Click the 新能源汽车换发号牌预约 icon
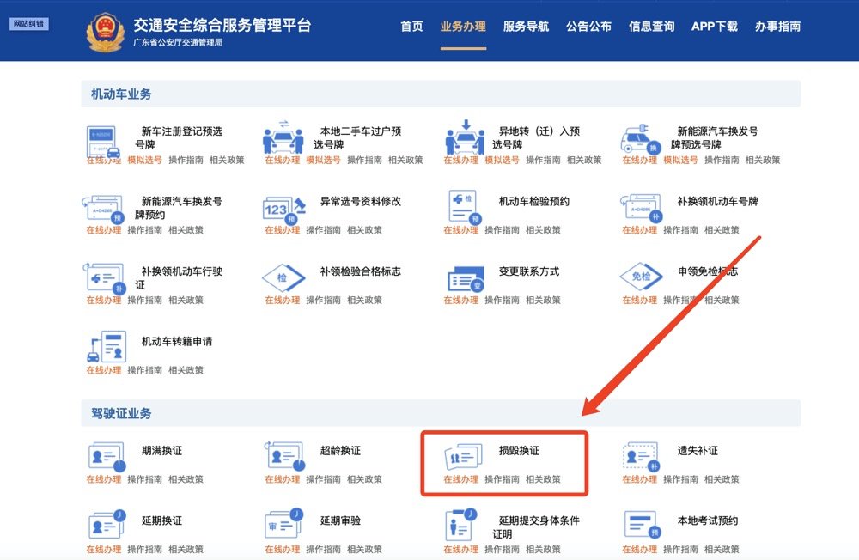Image resolution: width=859 pixels, height=560 pixels. 103,210
